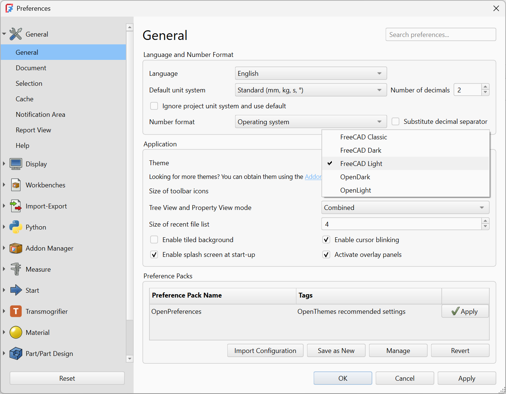Screen dimensions: 506x394
Task: Expand the Material tree section
Action: (4, 332)
